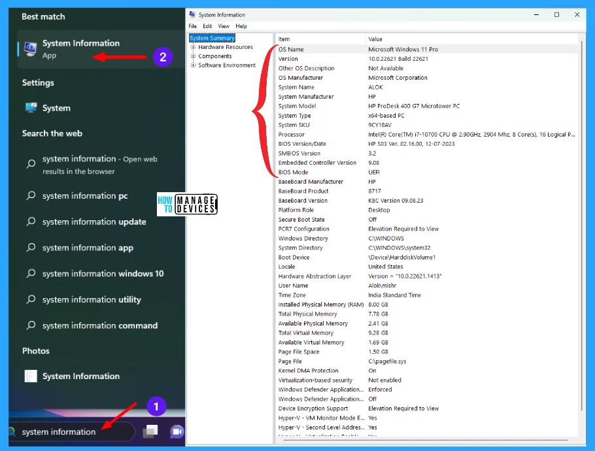This screenshot has width=595, height=451.
Task: Select the 'Total Virtual Memory' row
Action: (x=427, y=333)
